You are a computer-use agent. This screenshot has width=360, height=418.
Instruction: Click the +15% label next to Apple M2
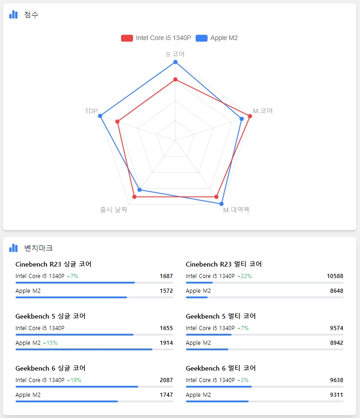(x=50, y=343)
